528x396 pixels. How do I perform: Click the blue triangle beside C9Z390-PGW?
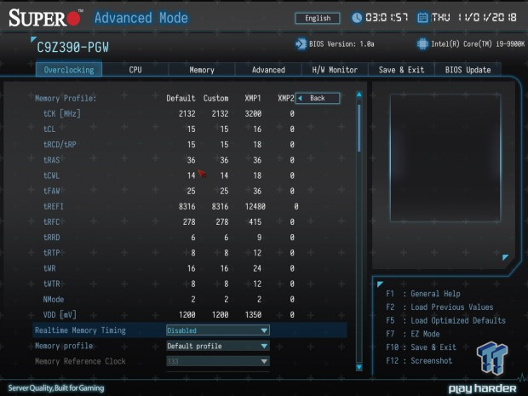[32, 39]
